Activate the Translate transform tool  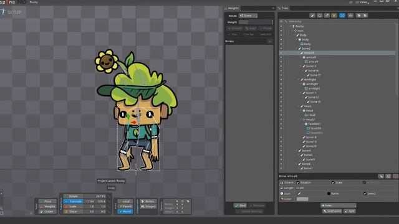(73, 202)
